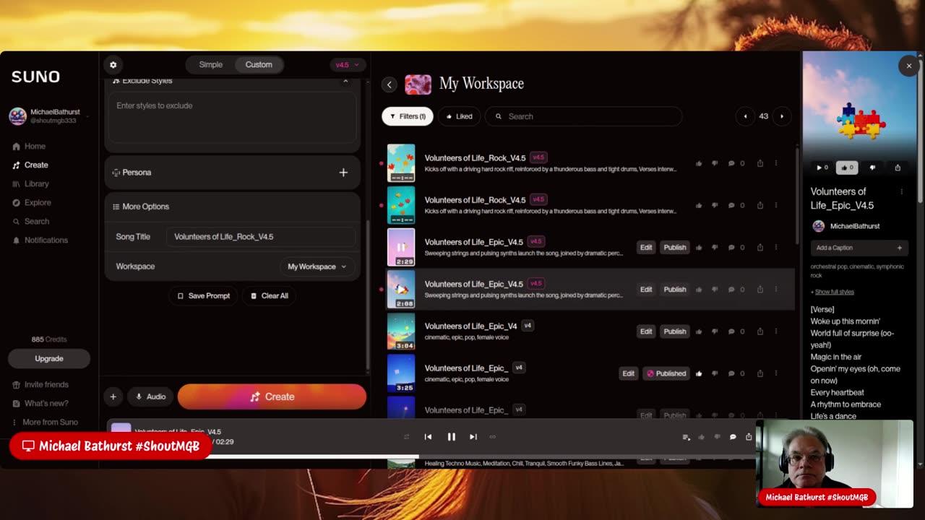Click the Song Title input field
Screen dimensions: 925x520
(260, 237)
